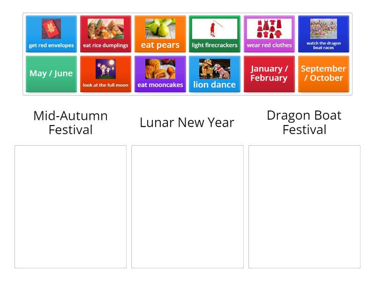The width and height of the screenshot is (375, 281).
Task: Click the Dragon Boat Festival drop zone
Action: [304, 206]
